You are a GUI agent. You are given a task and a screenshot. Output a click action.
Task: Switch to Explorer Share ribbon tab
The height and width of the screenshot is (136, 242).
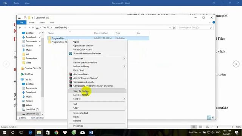[x=42, y=23]
